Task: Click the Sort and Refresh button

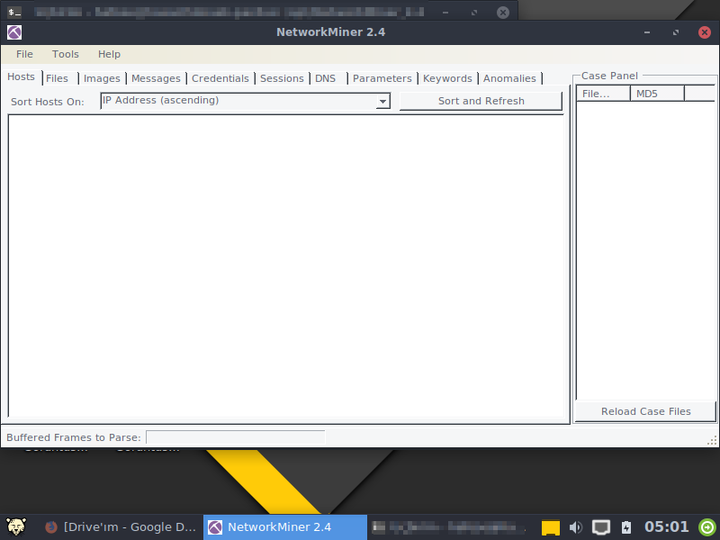Action: [481, 101]
